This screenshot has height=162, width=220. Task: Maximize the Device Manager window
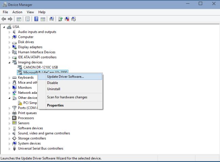pos(200,3)
